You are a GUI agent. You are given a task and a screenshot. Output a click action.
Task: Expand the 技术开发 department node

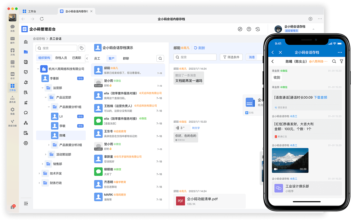point(39,173)
